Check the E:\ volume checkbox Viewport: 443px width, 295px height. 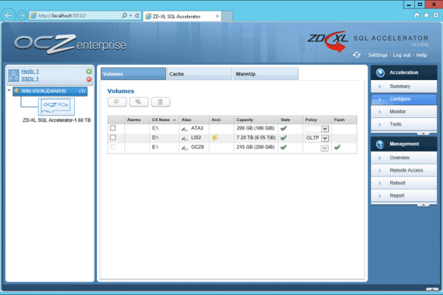click(113, 147)
